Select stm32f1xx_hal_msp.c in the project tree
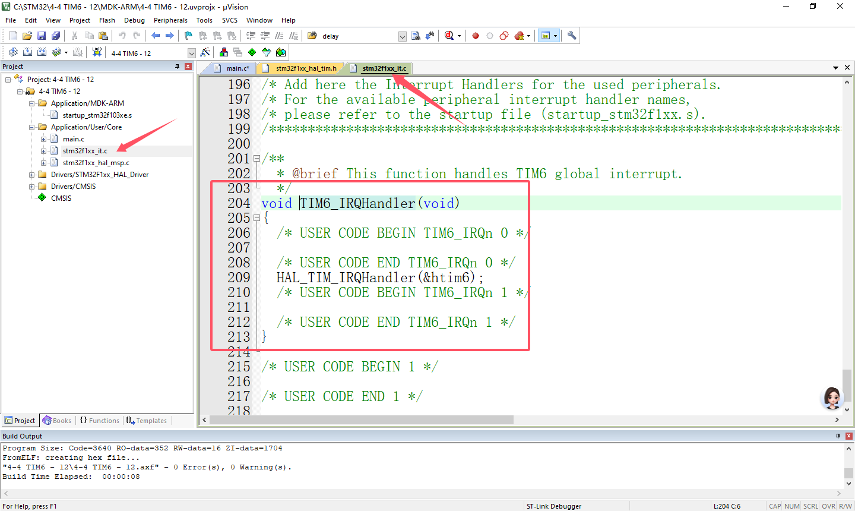The width and height of the screenshot is (855, 511). pos(96,163)
